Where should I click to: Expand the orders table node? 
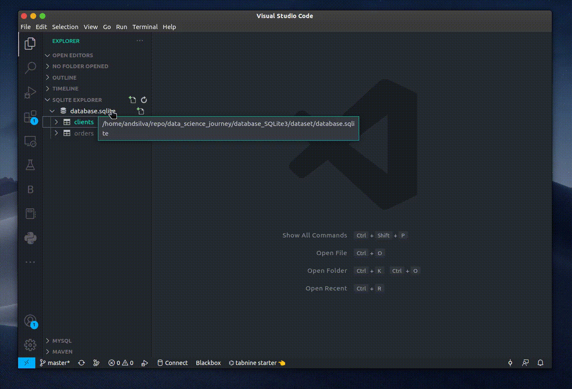(56, 133)
